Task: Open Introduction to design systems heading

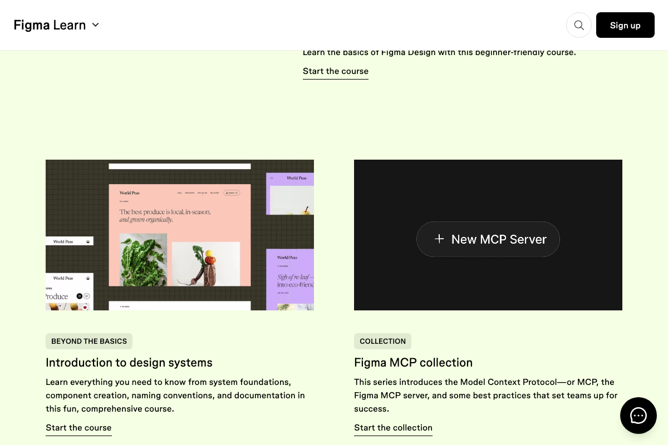Action: tap(129, 363)
